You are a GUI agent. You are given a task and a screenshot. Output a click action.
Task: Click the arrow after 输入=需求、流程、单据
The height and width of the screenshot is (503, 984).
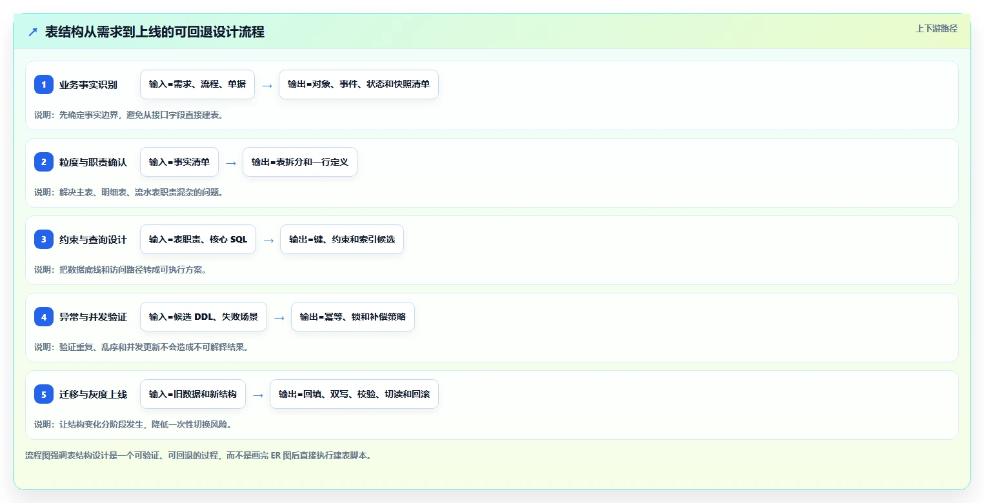click(266, 85)
